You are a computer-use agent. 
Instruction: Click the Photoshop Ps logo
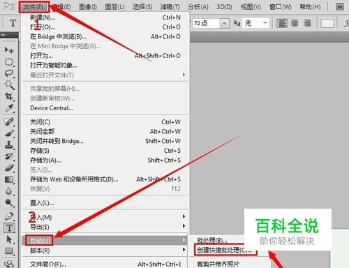coord(9,6)
